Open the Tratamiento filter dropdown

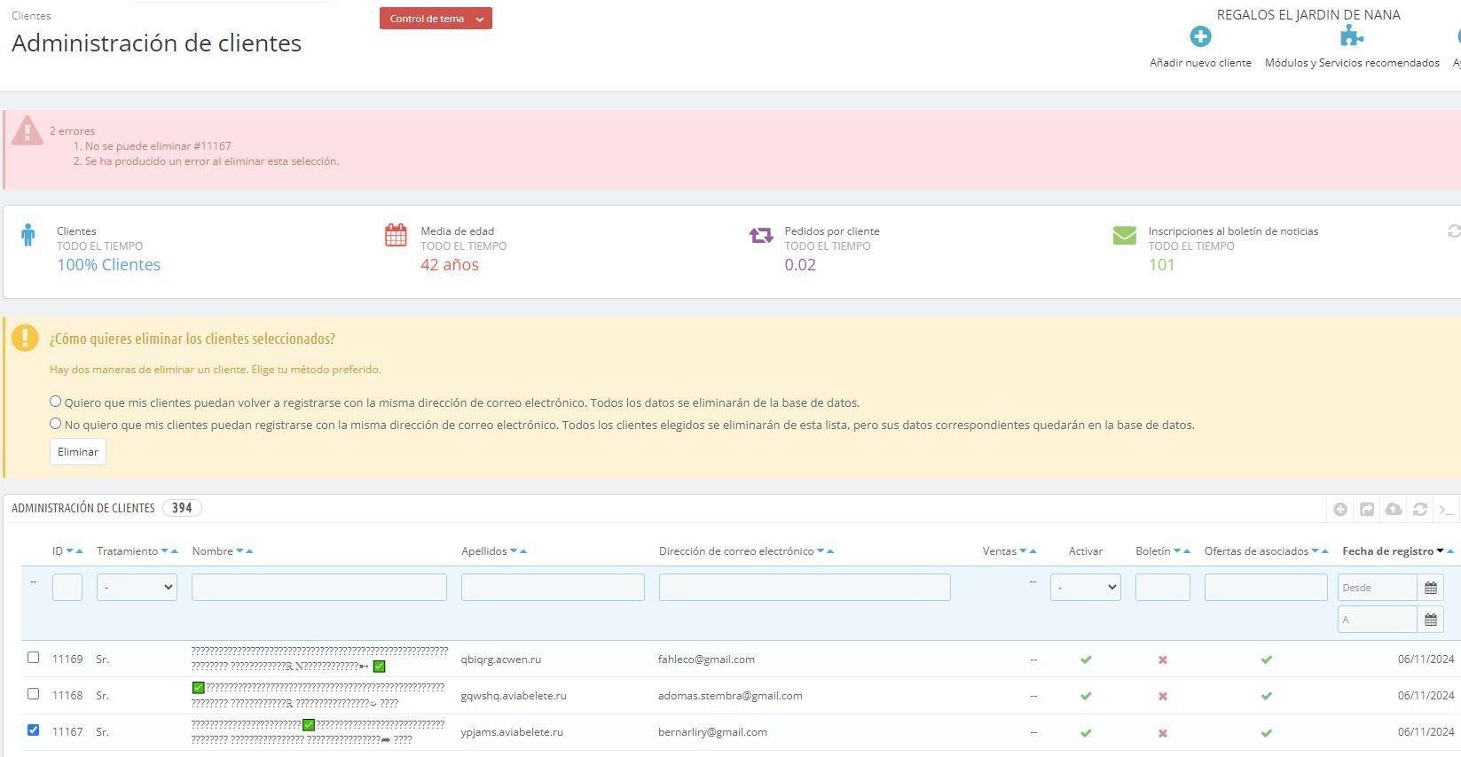[137, 587]
